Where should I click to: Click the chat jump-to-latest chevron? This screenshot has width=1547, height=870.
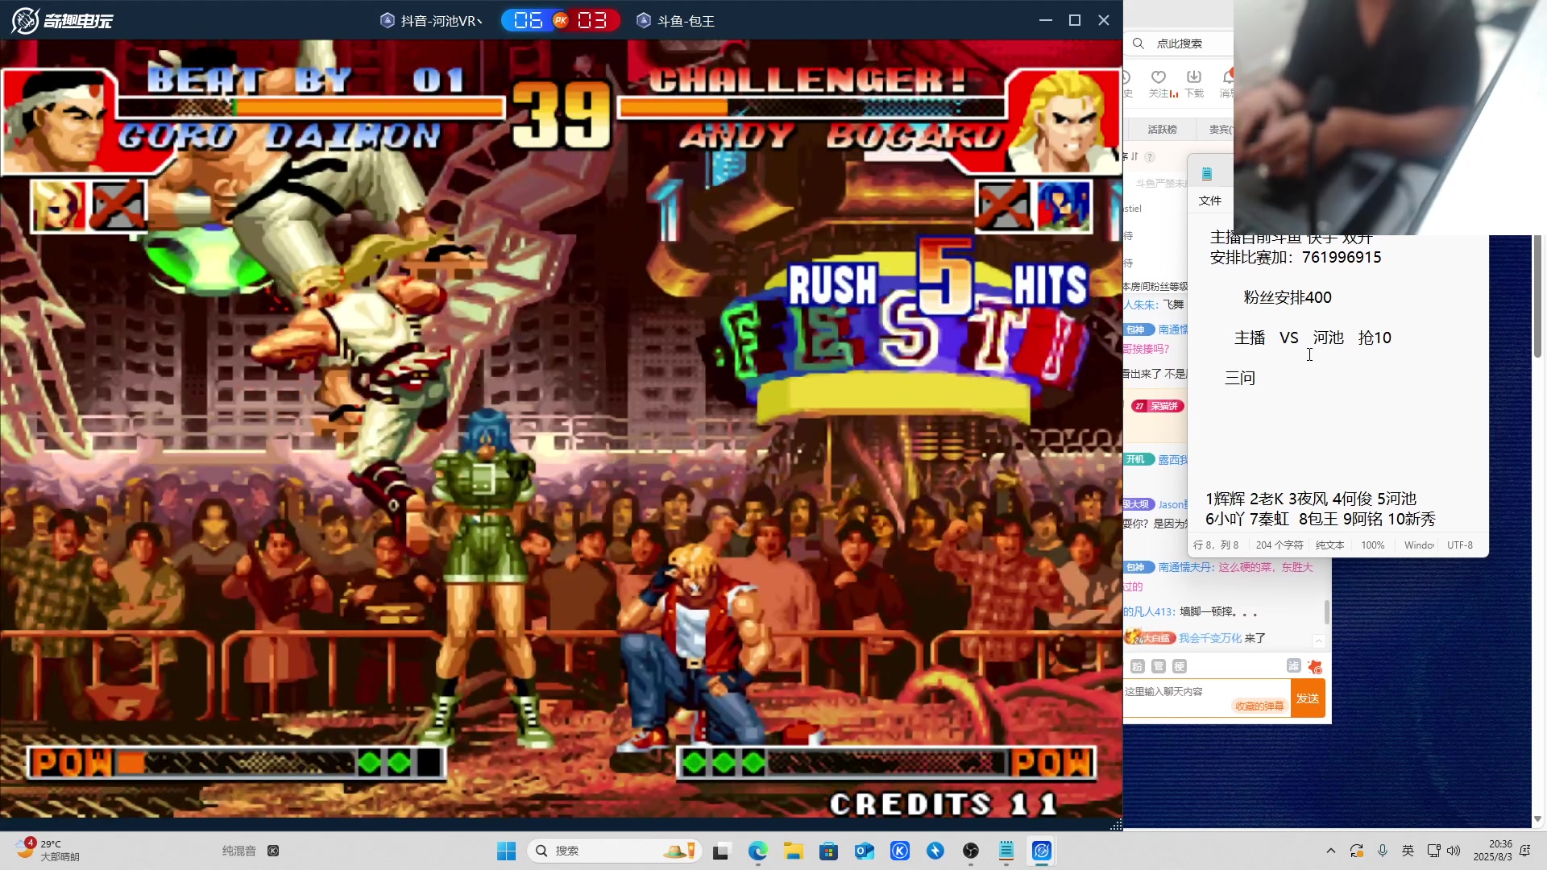(x=1319, y=641)
